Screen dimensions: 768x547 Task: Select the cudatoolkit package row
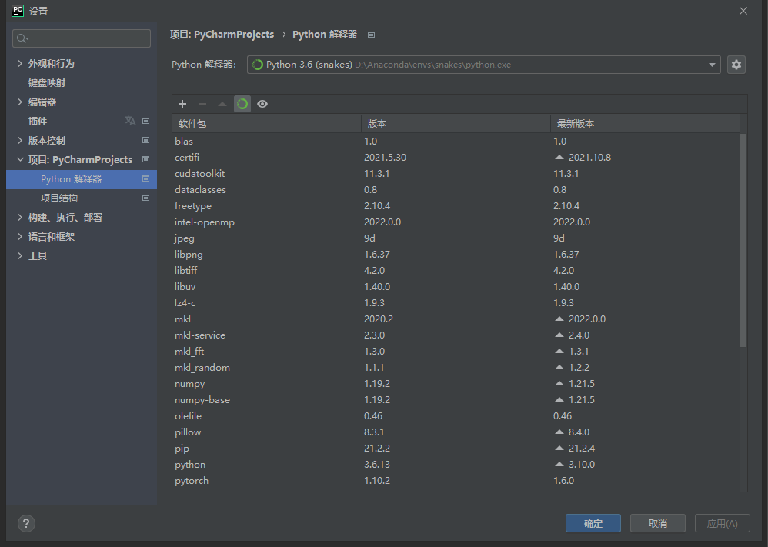click(x=456, y=173)
